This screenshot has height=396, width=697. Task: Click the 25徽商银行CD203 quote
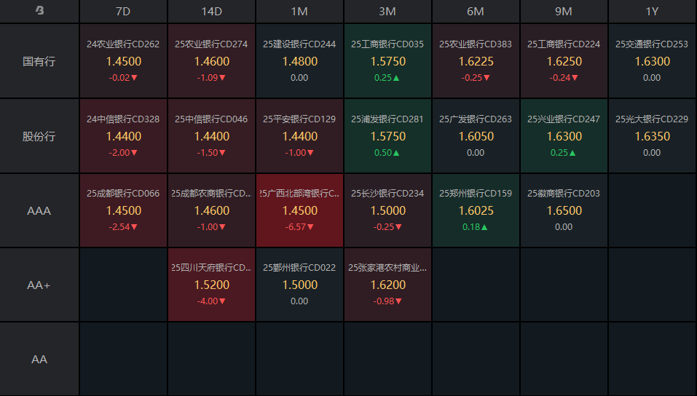click(564, 210)
